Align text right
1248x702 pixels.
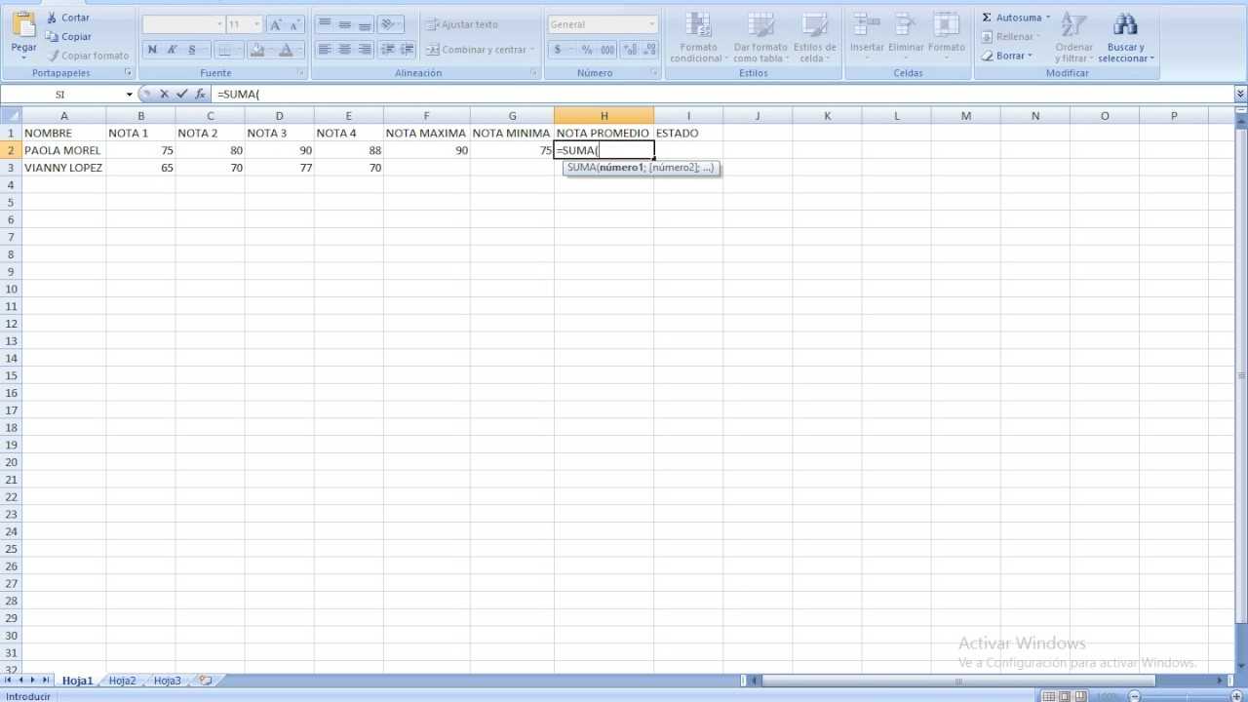pyautogui.click(x=364, y=50)
